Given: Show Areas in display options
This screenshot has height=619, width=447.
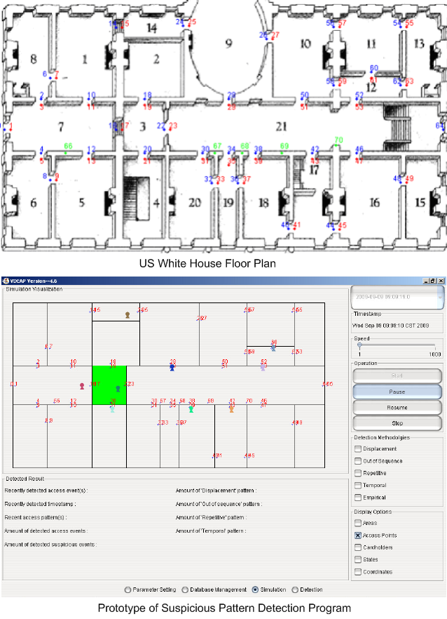Looking at the screenshot, I should pyautogui.click(x=358, y=523).
